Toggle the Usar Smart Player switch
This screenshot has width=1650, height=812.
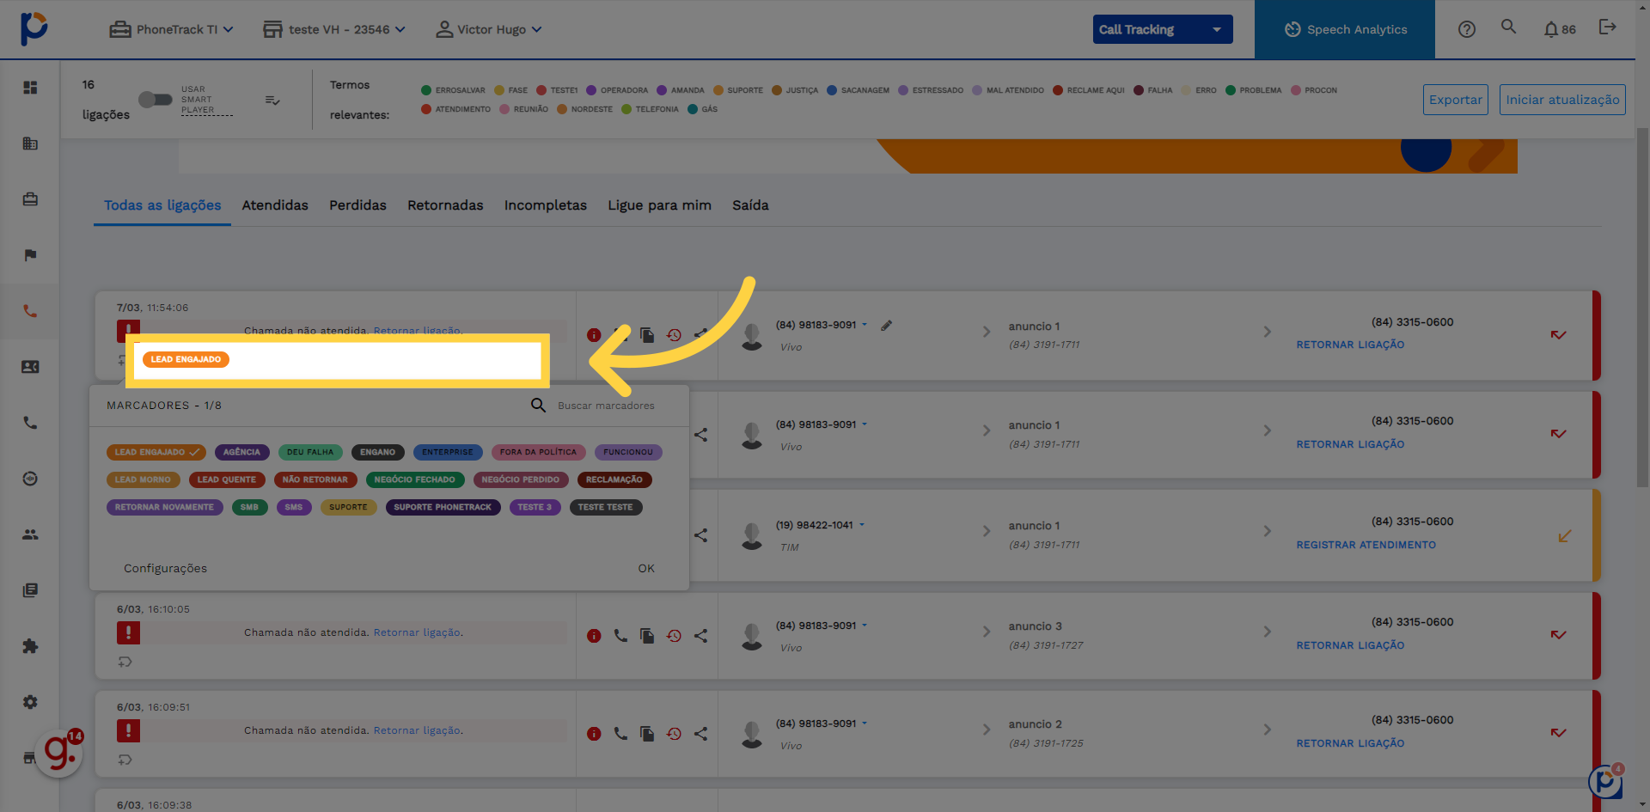point(156,100)
